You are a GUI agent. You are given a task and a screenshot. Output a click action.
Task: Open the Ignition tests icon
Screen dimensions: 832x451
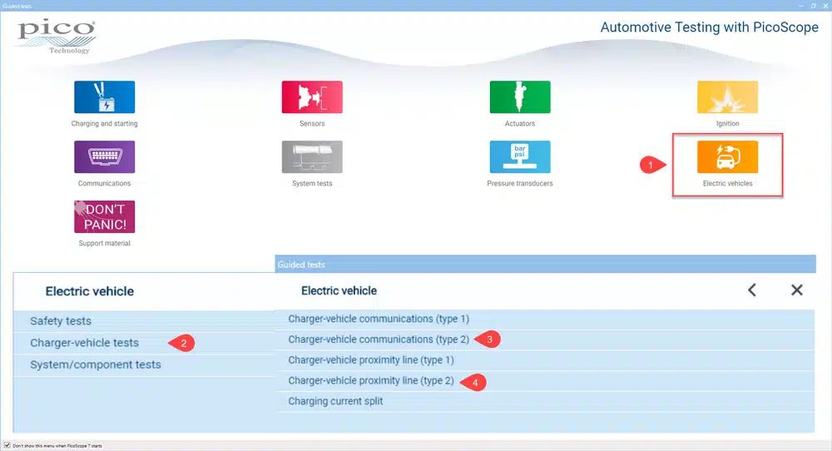[727, 97]
